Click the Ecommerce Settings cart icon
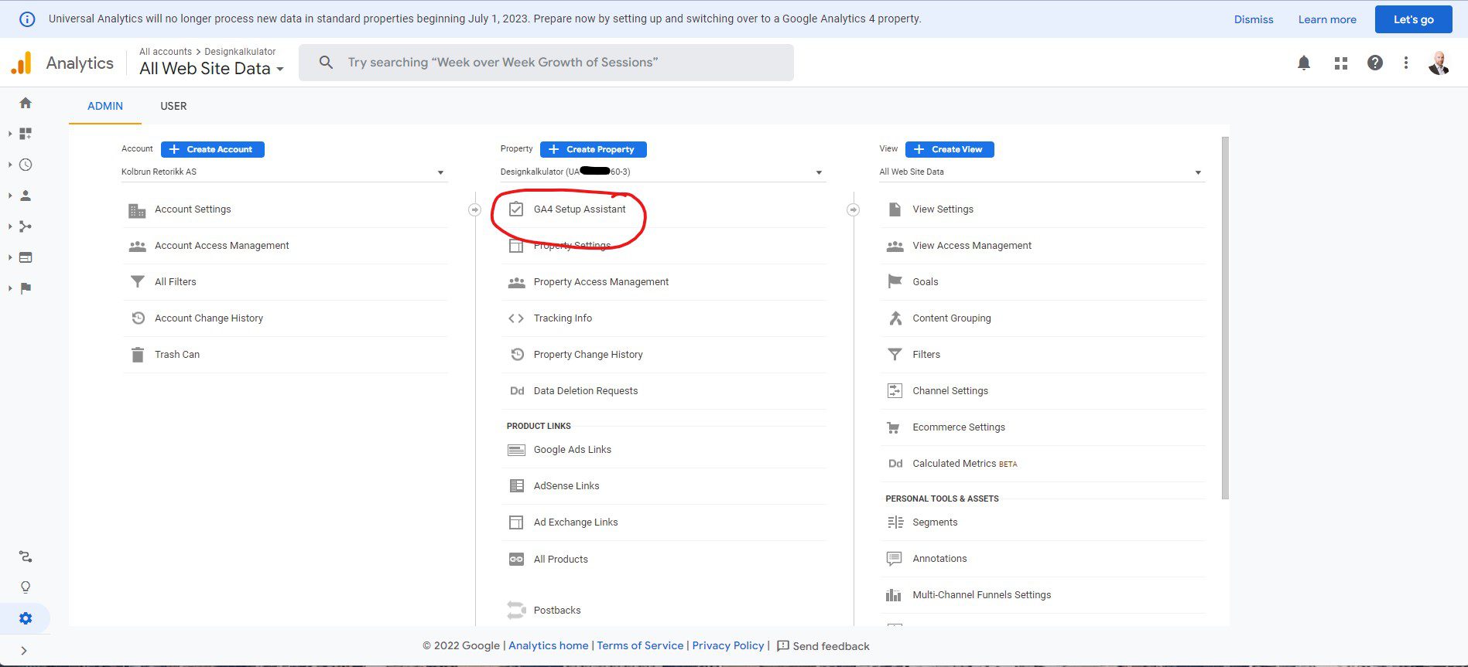Image resolution: width=1468 pixels, height=667 pixels. (x=894, y=427)
